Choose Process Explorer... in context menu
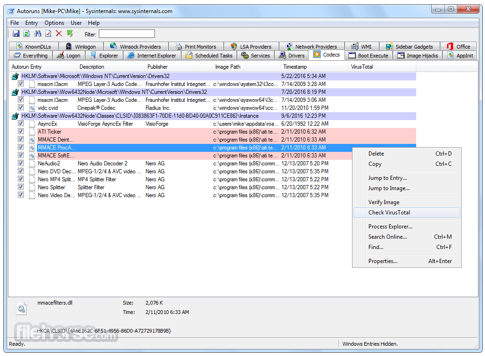 pyautogui.click(x=406, y=227)
